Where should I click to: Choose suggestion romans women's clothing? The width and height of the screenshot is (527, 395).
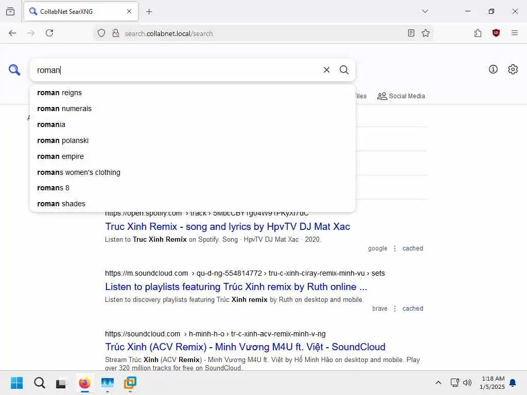pyautogui.click(x=192, y=172)
